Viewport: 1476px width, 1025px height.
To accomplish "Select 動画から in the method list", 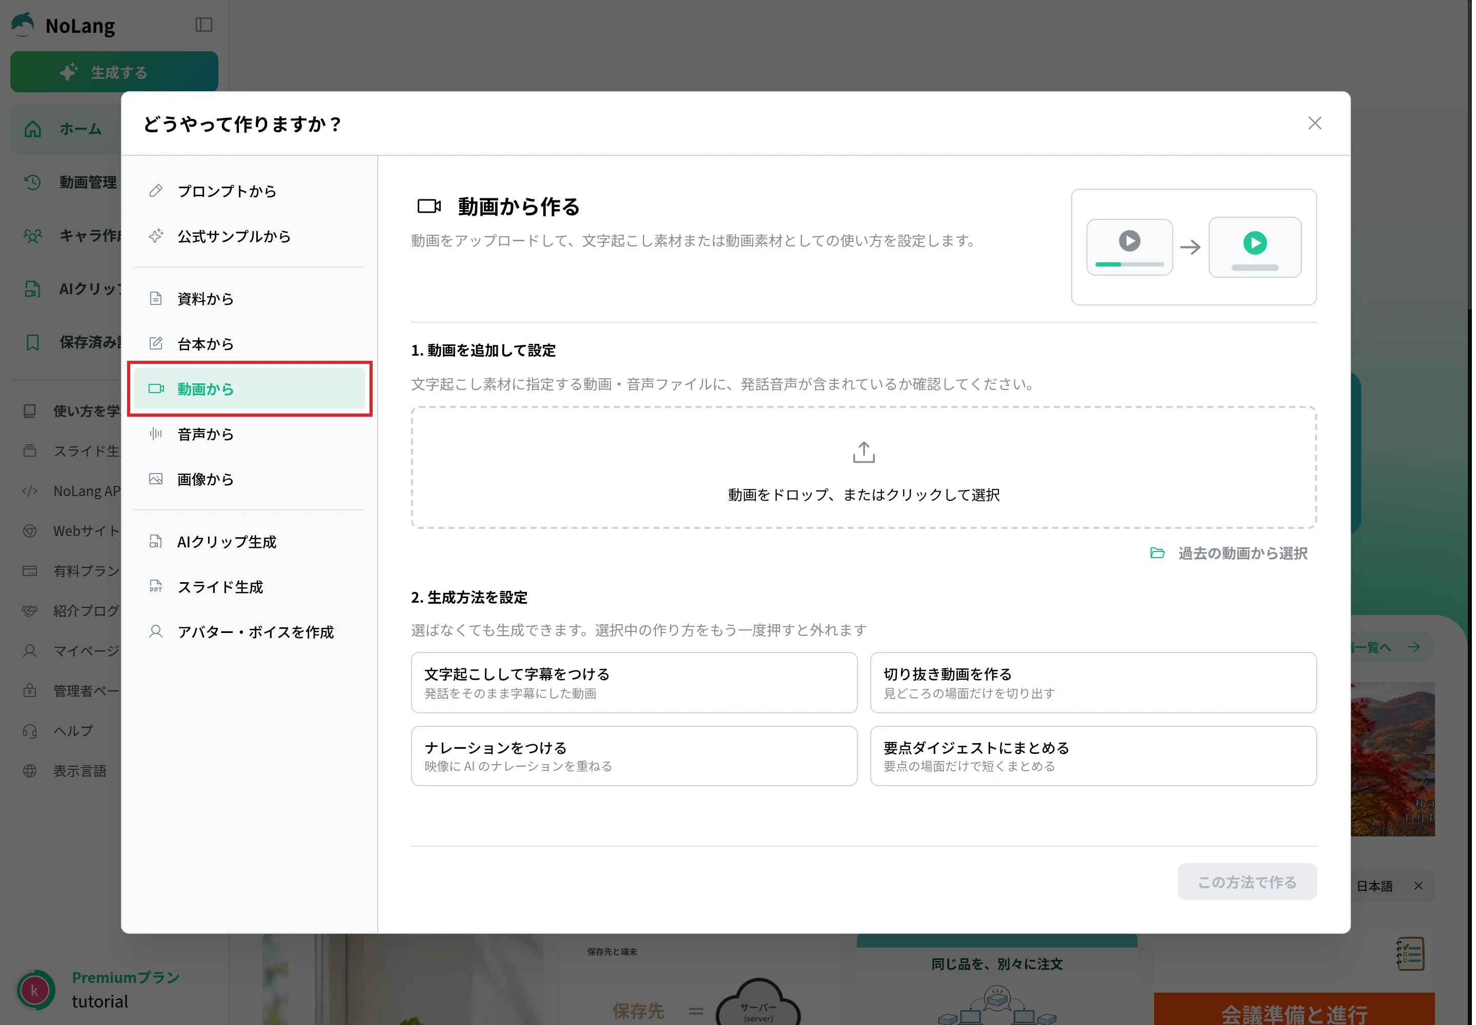I will [x=249, y=388].
